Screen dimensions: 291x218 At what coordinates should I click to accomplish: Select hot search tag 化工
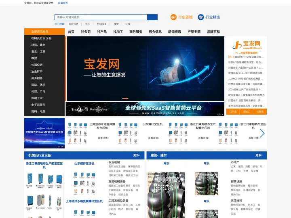(88, 24)
